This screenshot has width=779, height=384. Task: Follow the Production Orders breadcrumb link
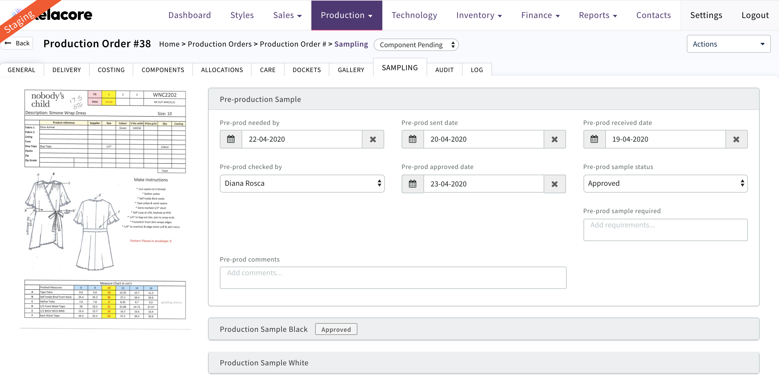(x=220, y=44)
